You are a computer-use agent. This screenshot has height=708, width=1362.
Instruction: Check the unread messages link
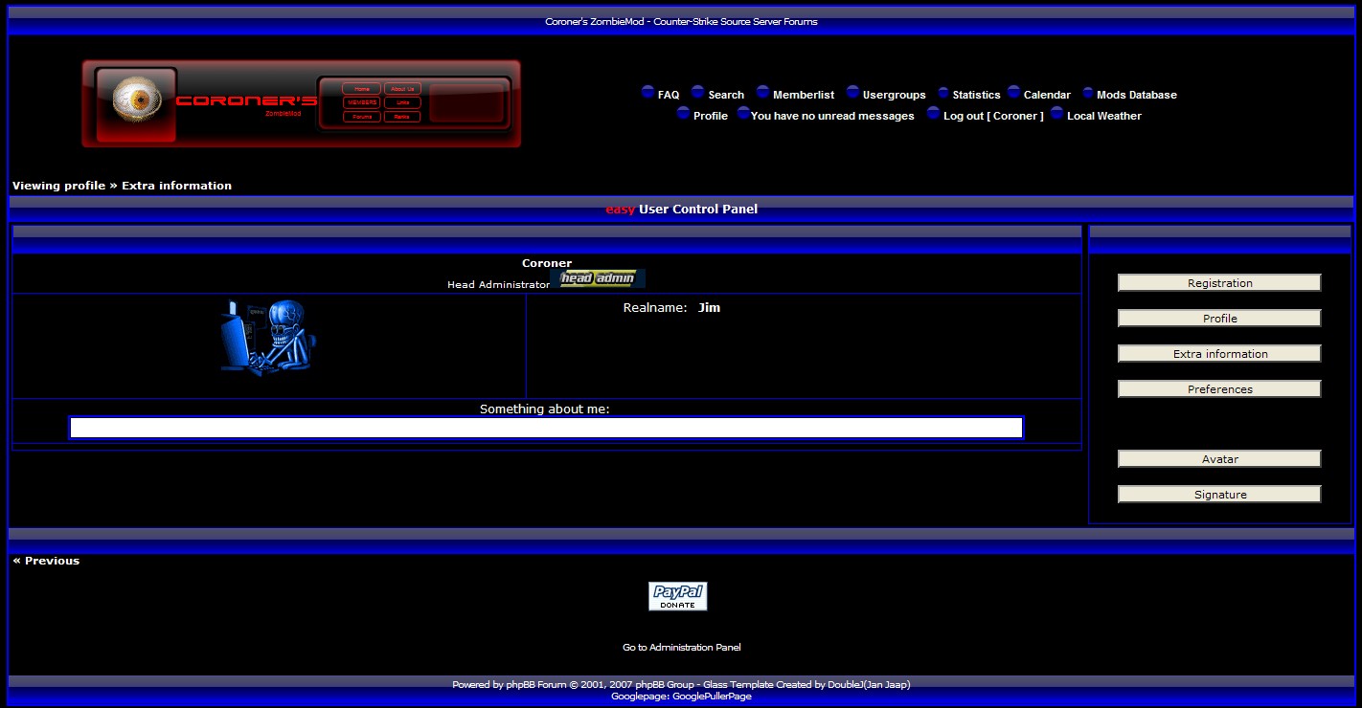pos(832,116)
